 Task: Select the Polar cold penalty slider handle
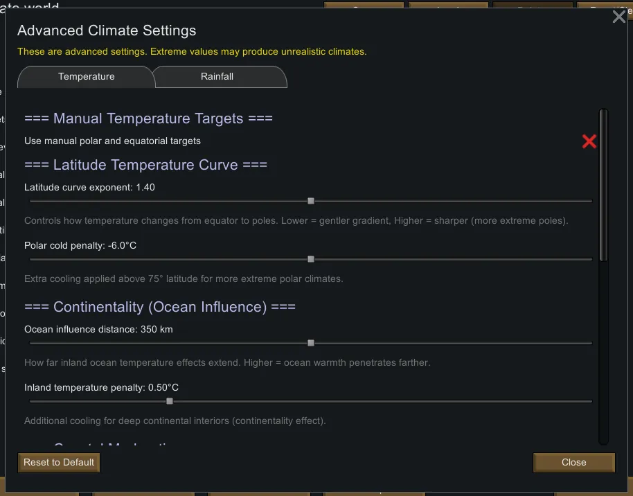[311, 259]
